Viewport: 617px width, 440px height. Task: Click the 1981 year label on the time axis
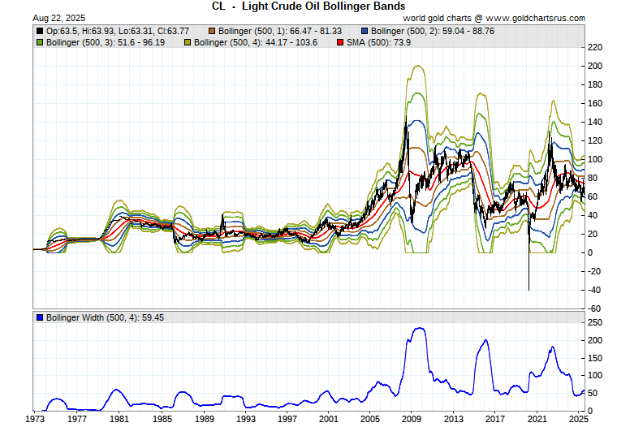tap(119, 419)
